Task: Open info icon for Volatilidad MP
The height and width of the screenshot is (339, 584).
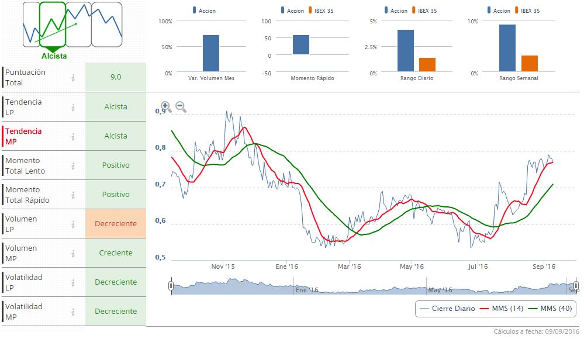Action: 73,312
